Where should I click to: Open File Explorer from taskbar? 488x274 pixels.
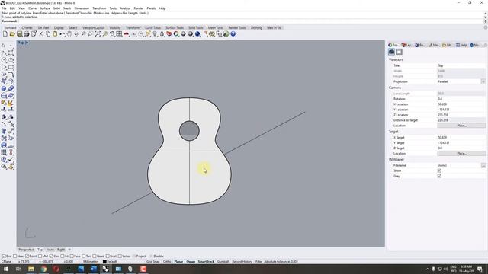click(x=31, y=269)
